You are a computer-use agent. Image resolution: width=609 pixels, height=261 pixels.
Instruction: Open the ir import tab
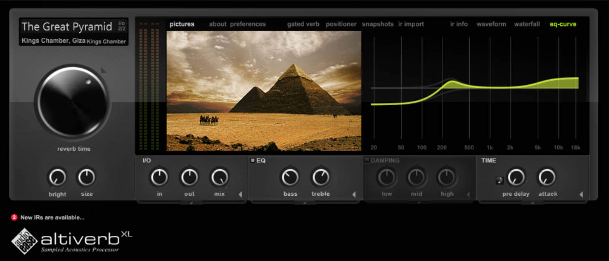tap(411, 24)
